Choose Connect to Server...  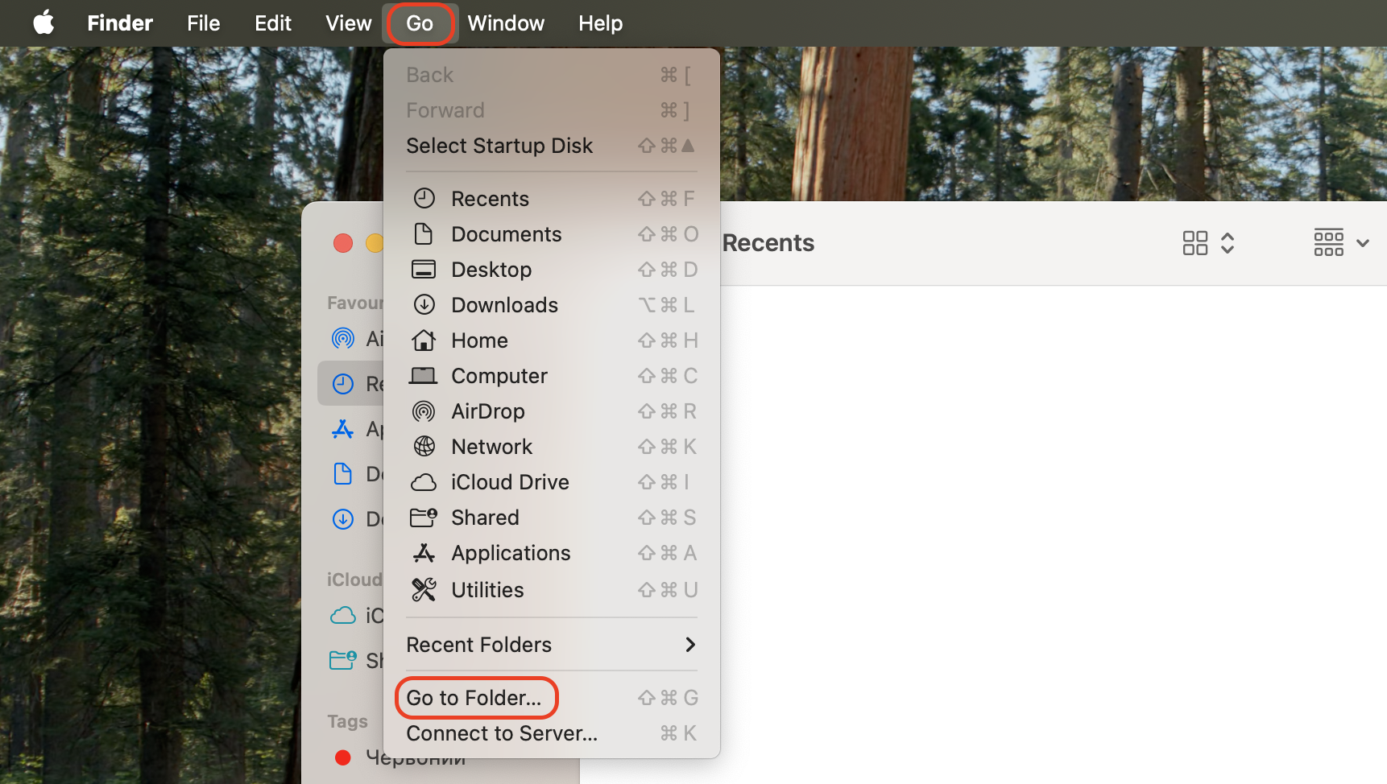point(501,733)
